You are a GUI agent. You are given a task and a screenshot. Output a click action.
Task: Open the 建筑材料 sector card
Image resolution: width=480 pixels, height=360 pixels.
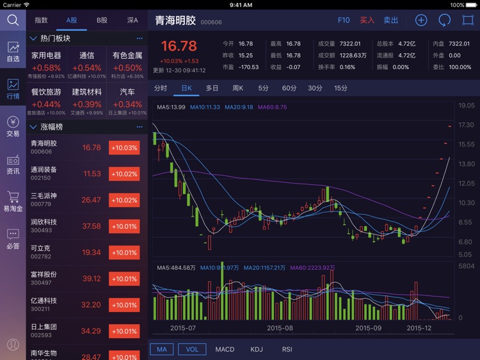86,100
